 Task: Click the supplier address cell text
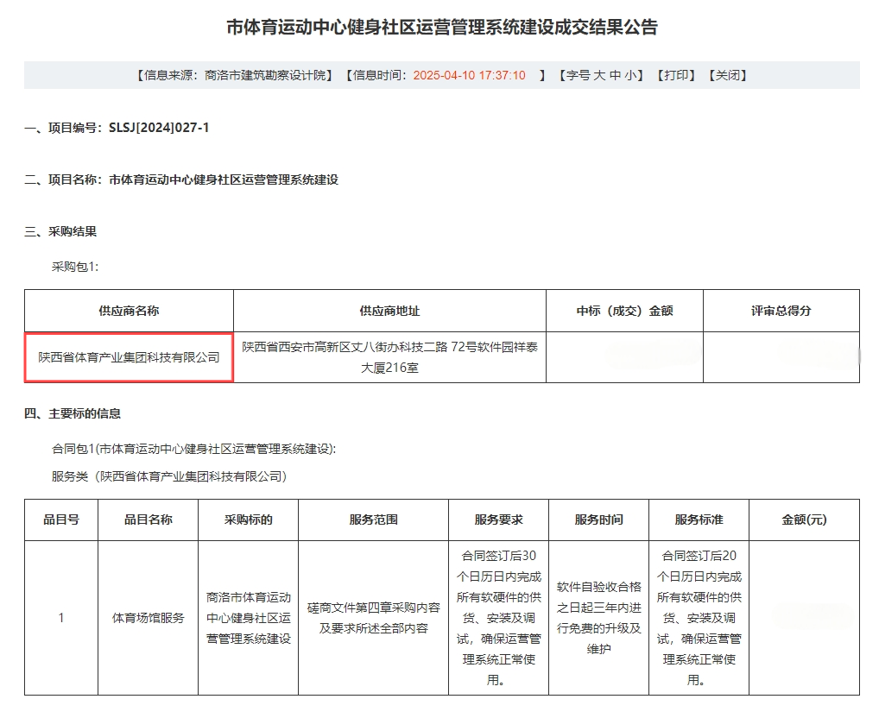(x=389, y=357)
